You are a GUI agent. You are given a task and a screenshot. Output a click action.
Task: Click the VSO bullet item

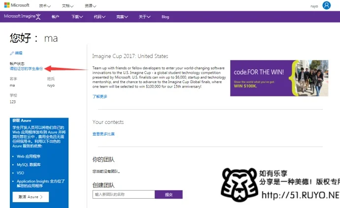click(20, 173)
